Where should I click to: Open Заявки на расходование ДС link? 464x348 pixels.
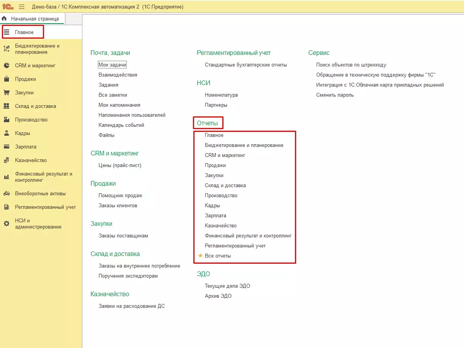point(131,306)
